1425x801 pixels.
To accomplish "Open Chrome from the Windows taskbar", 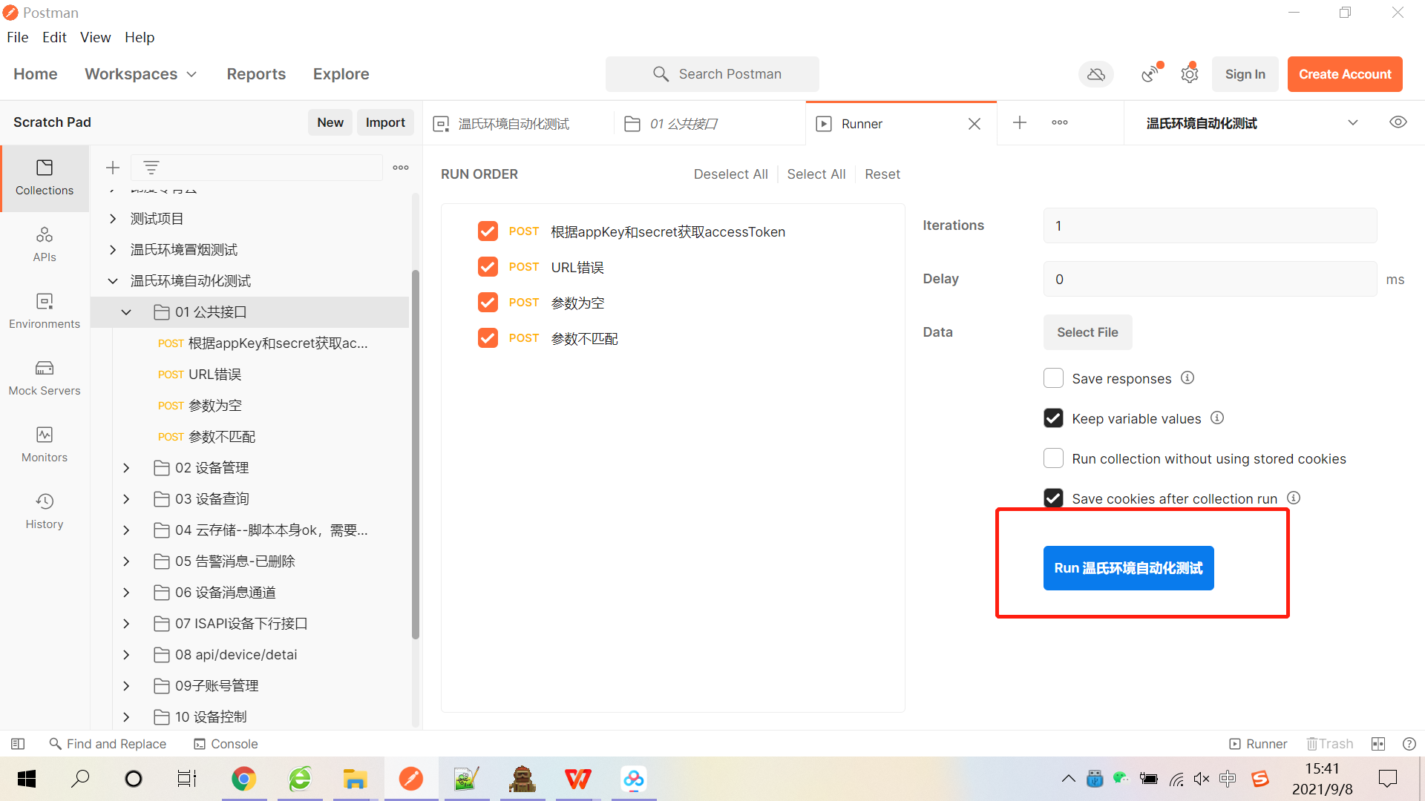I will pyautogui.click(x=243, y=779).
